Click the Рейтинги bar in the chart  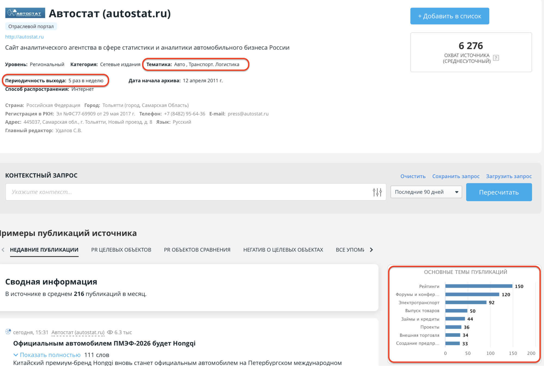(479, 286)
